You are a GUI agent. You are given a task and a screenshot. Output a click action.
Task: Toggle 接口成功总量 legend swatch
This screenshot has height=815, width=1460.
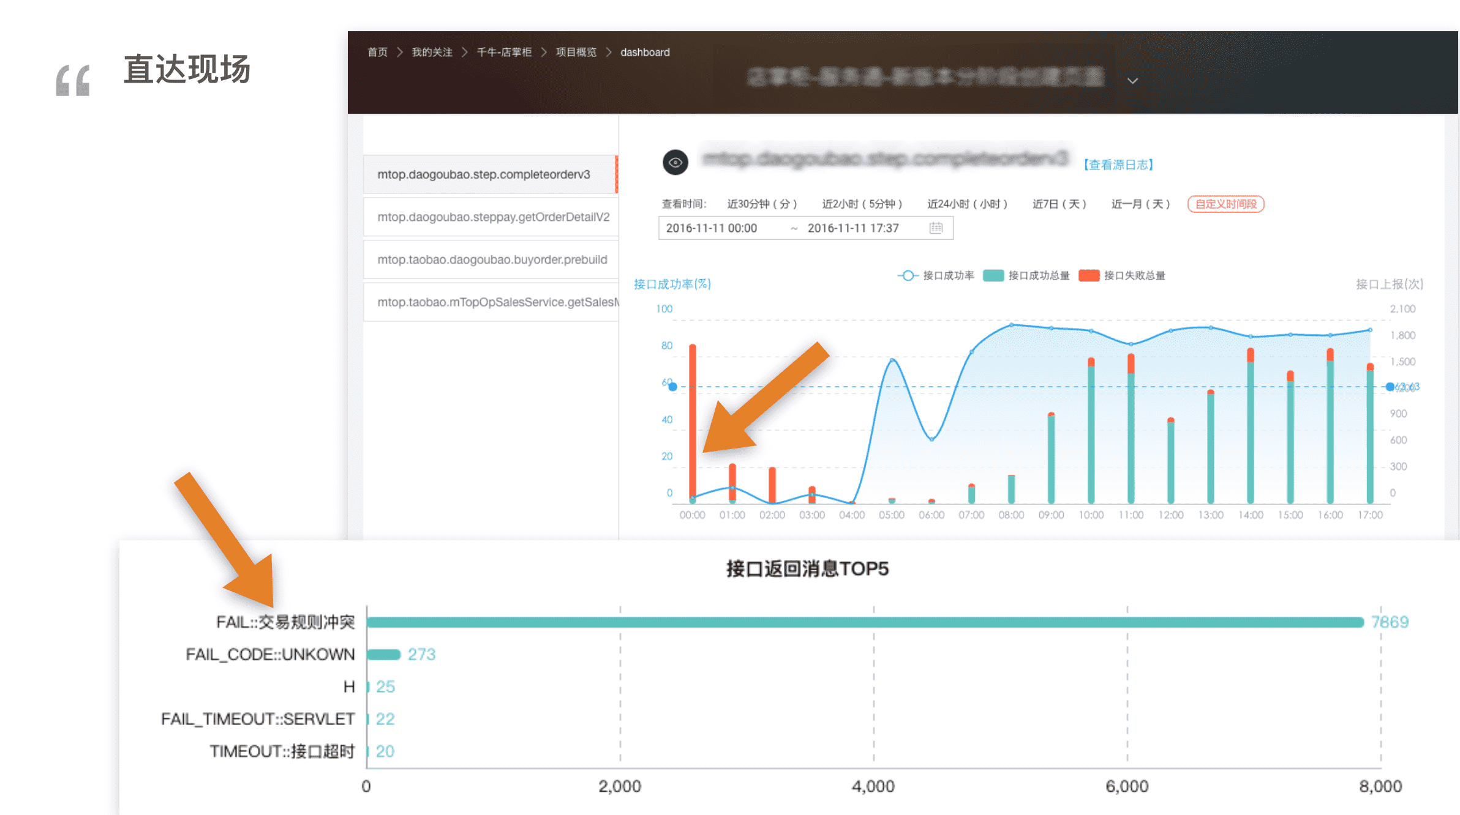(993, 275)
